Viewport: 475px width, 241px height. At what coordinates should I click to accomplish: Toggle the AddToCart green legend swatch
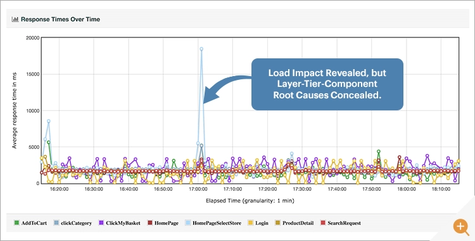point(16,223)
